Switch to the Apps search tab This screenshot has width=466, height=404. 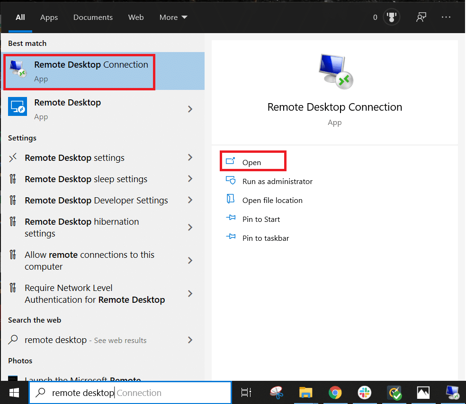coord(49,17)
